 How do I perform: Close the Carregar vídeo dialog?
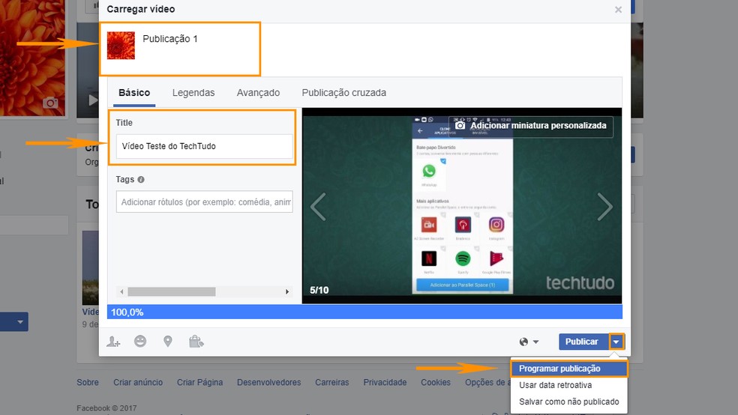(618, 10)
